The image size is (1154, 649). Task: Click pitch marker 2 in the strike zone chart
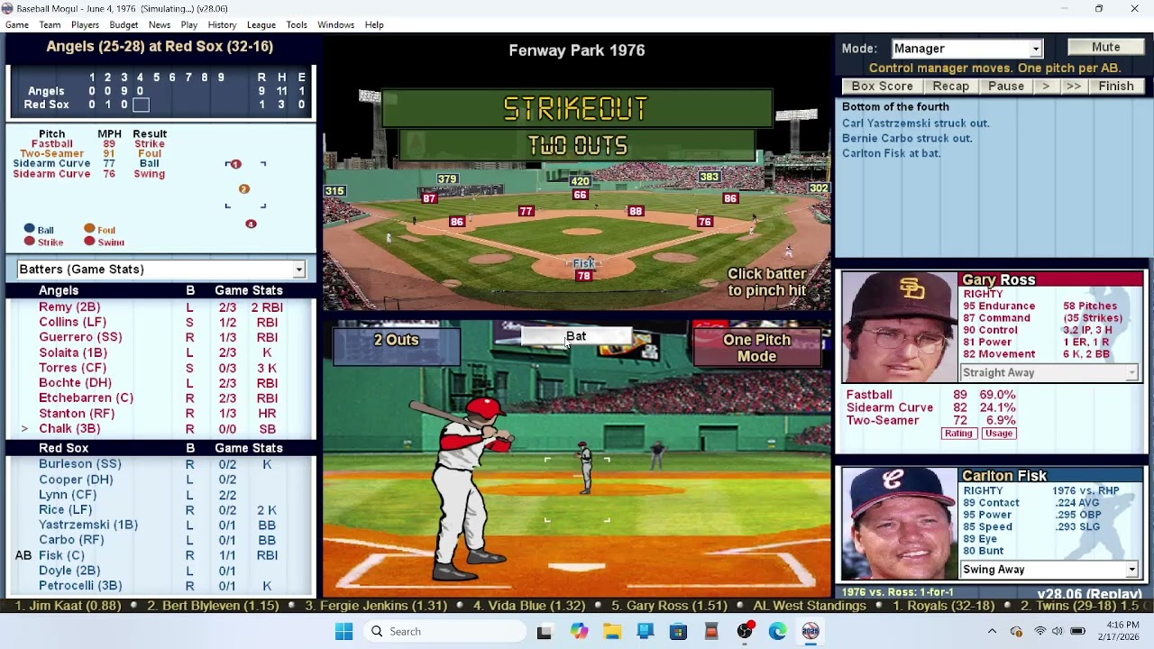click(x=243, y=189)
